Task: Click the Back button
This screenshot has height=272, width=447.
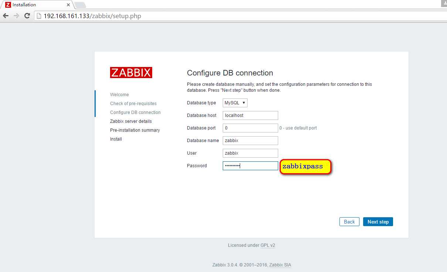Action: pos(349,222)
